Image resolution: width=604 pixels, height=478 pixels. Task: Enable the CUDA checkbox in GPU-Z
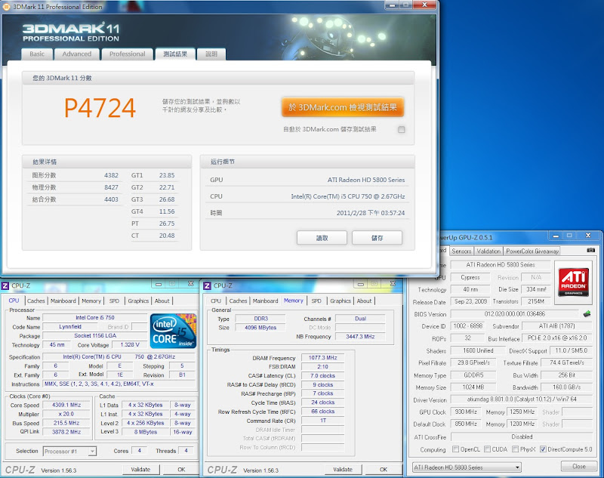[x=487, y=449]
